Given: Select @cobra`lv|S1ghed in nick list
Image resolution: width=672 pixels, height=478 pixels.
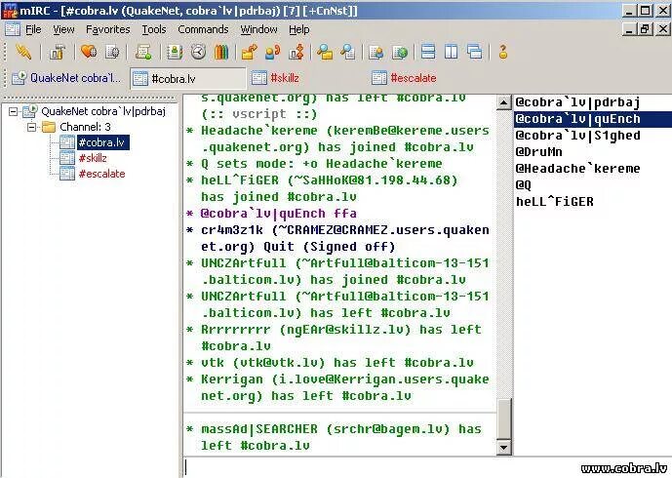Looking at the screenshot, I should pos(593,136).
